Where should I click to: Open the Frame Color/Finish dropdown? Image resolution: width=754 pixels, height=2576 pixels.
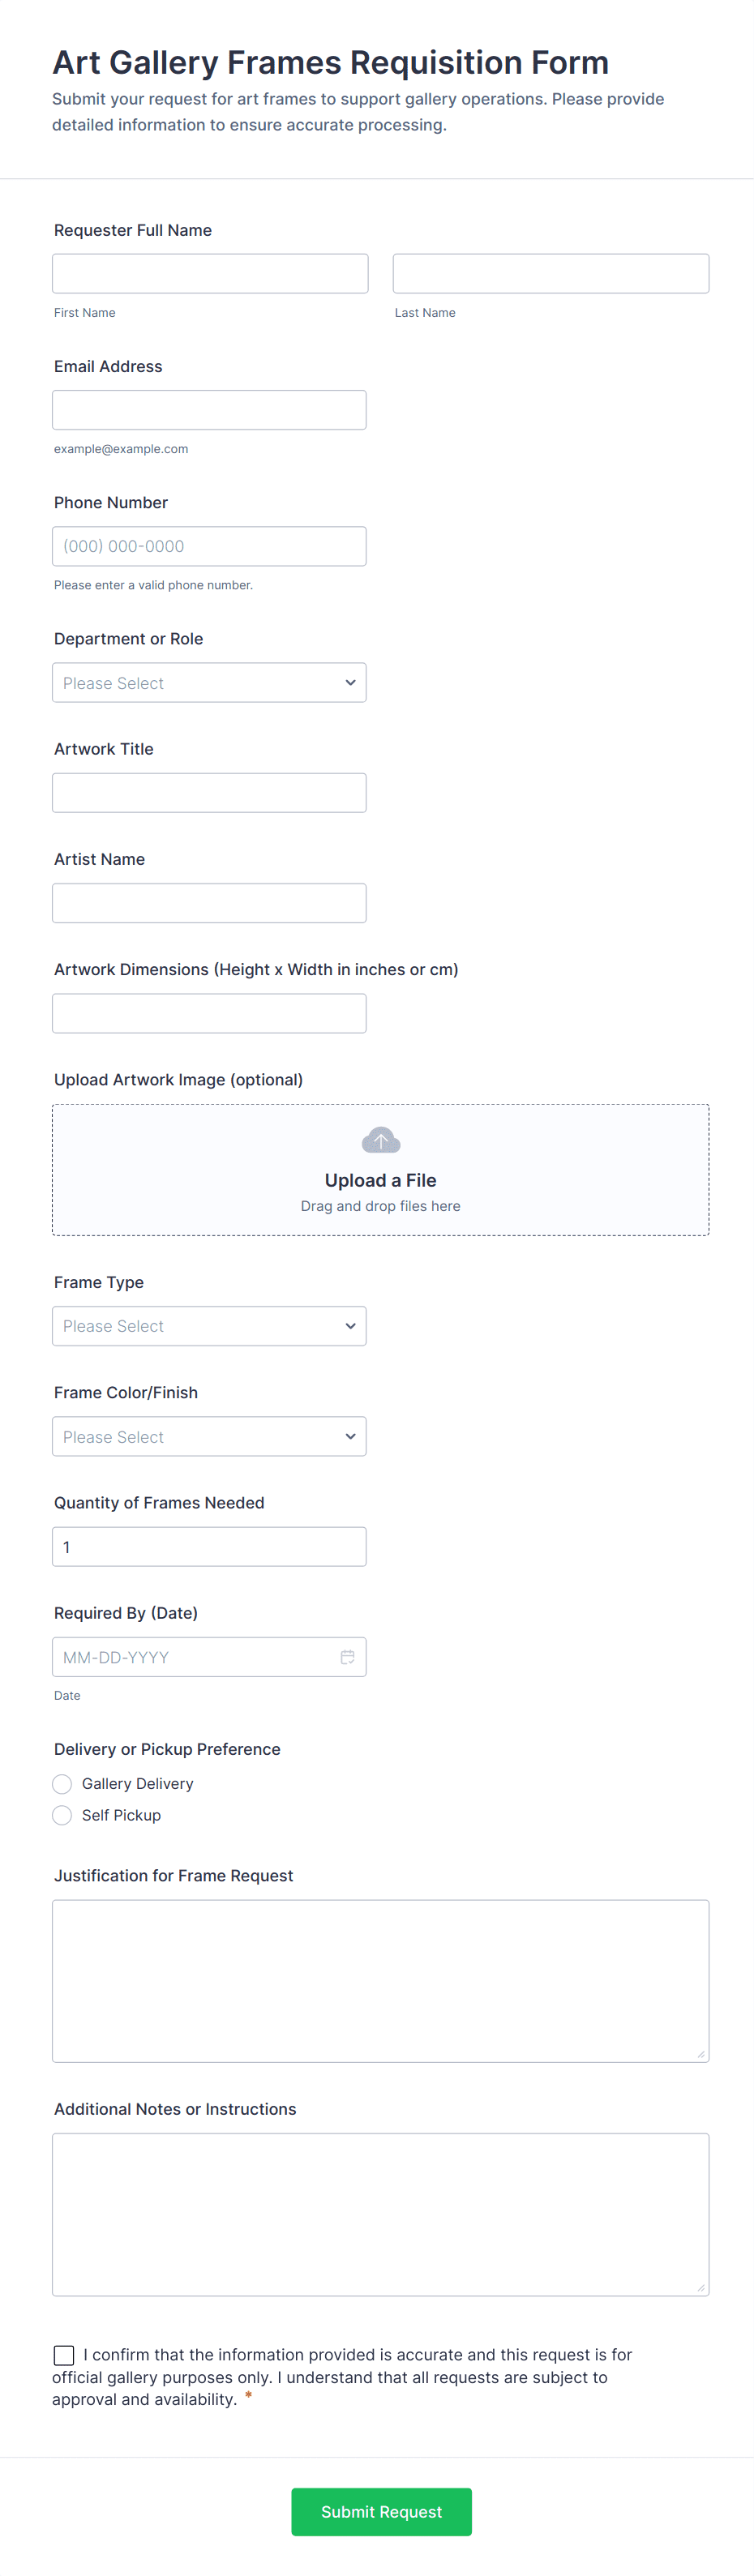pyautogui.click(x=209, y=1436)
